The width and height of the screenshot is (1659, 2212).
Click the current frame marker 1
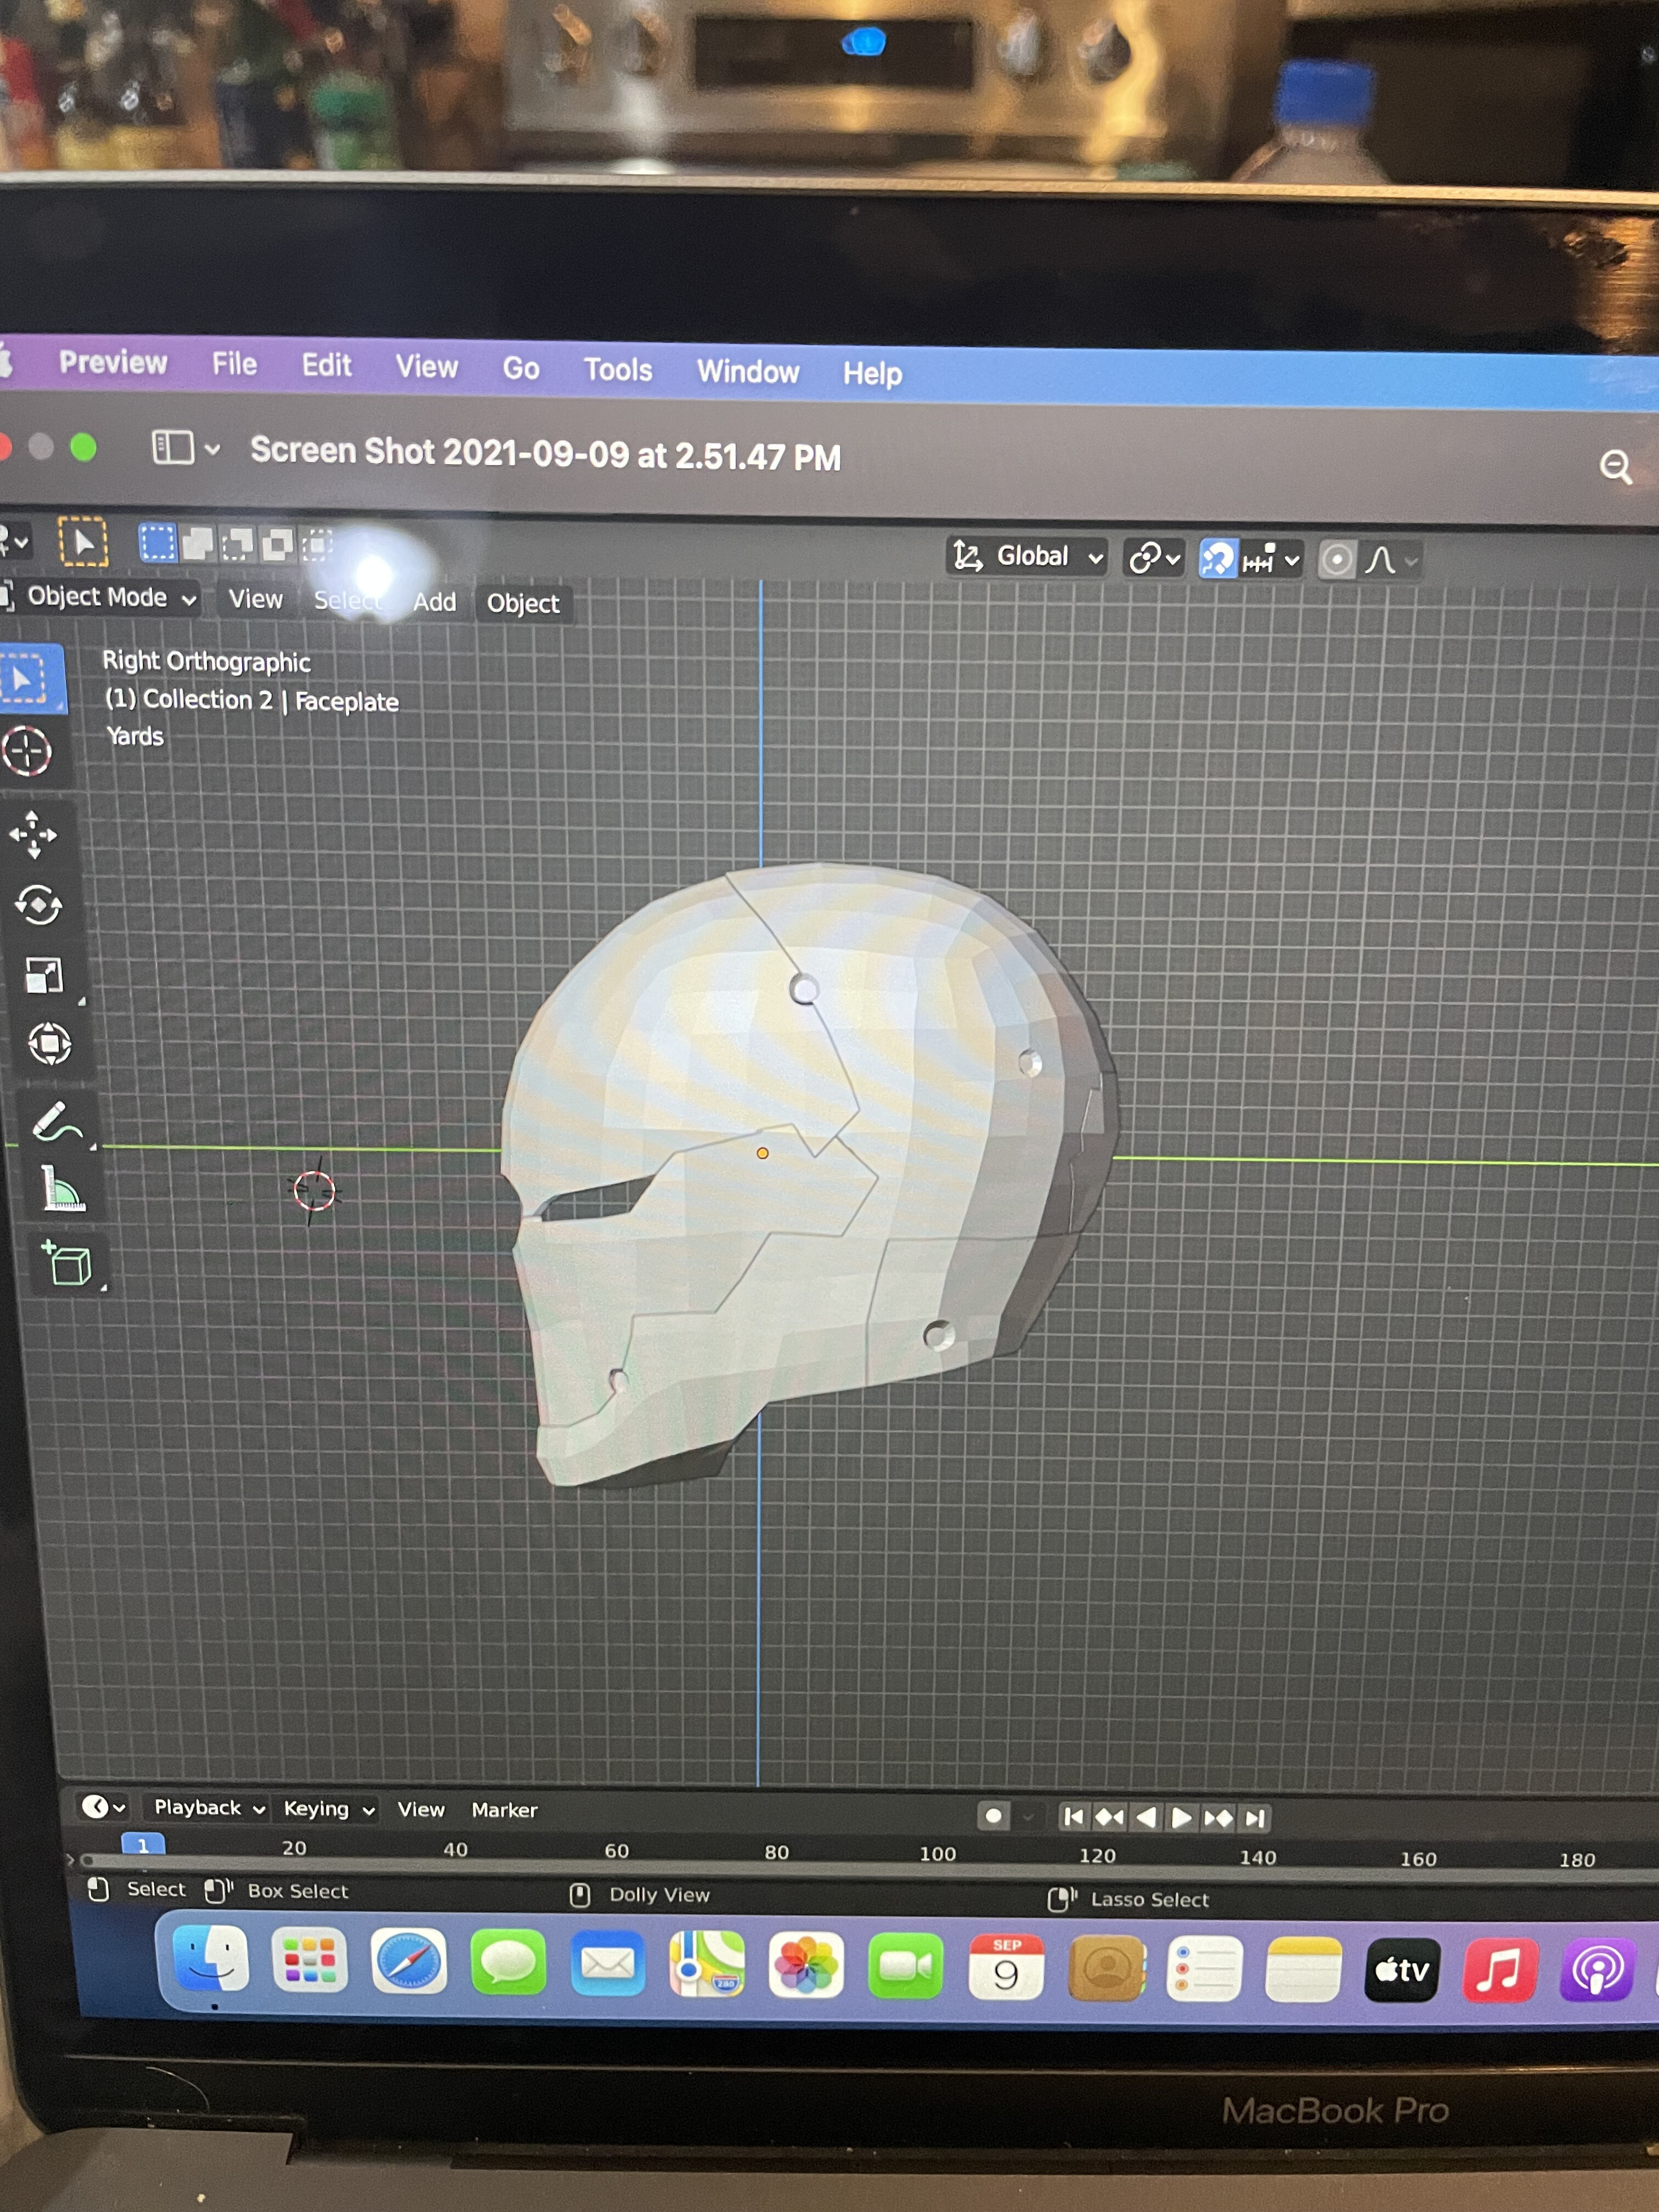(x=143, y=1845)
